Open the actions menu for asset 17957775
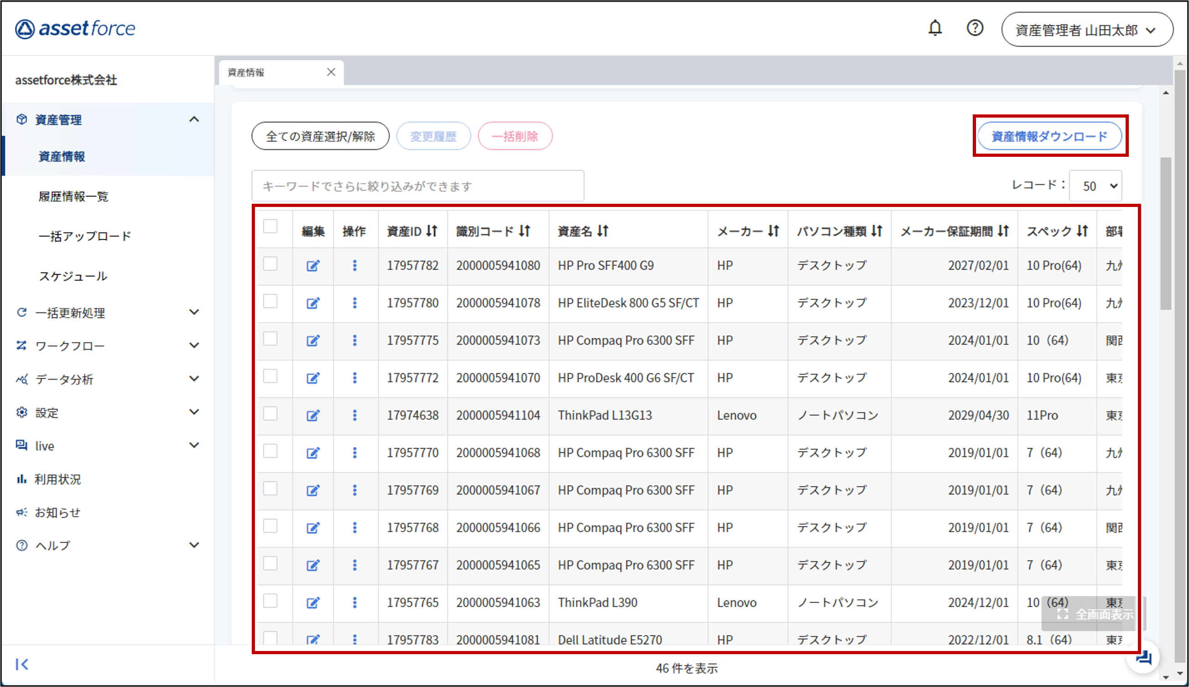The height and width of the screenshot is (687, 1189). click(x=355, y=341)
